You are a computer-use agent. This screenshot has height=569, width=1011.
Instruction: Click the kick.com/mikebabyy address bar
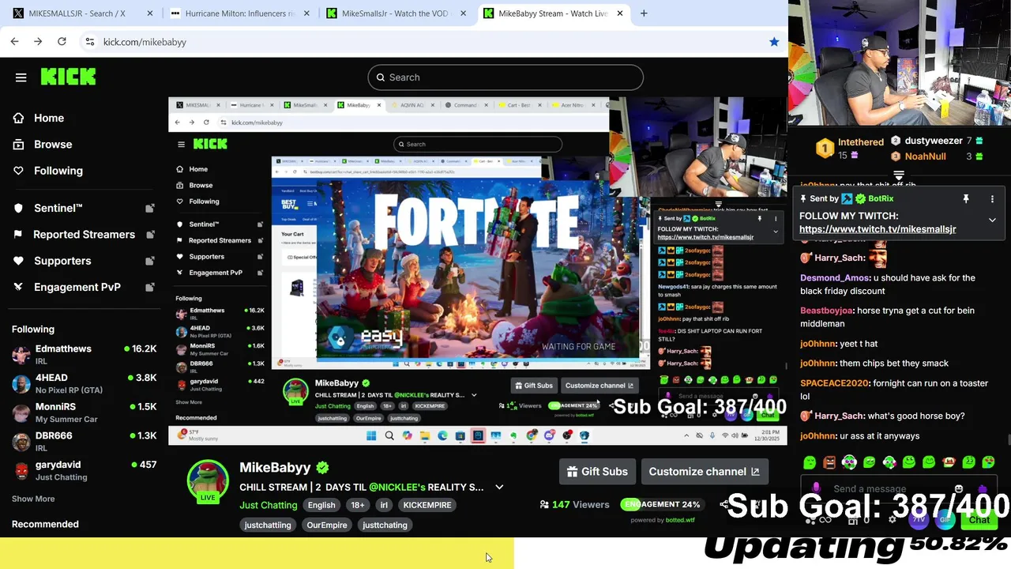coord(427,42)
